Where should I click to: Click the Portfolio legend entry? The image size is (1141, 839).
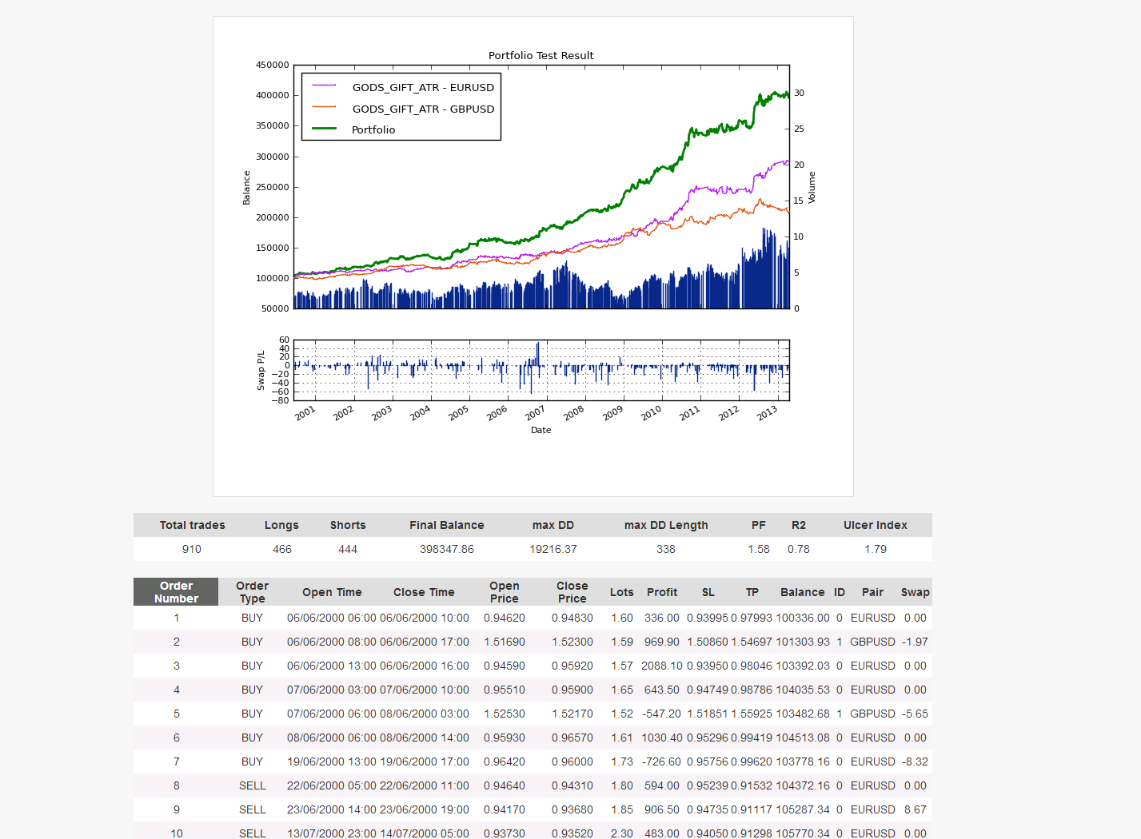tap(373, 129)
